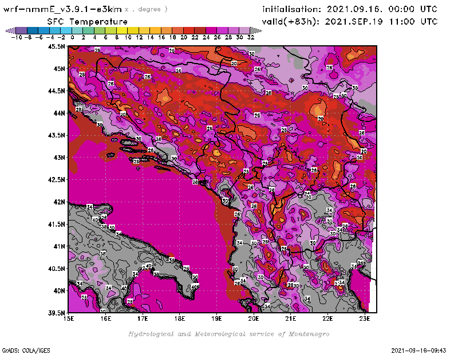
Task: Click the 39.5N latitude label
Action: [x=56, y=313]
